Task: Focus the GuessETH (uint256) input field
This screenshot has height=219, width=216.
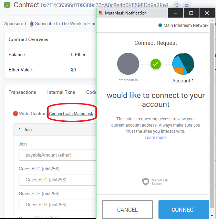Action: point(57,205)
